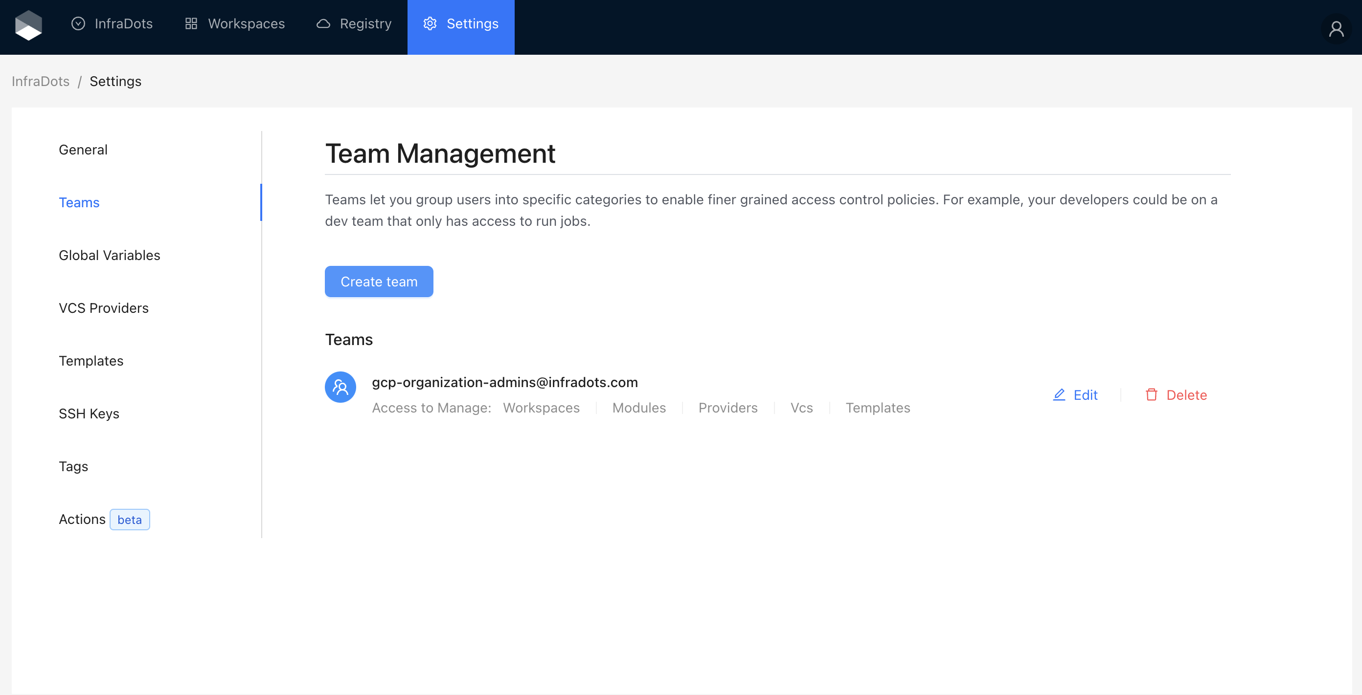Image resolution: width=1362 pixels, height=695 pixels.
Task: Click the team avatar icon
Action: 340,387
